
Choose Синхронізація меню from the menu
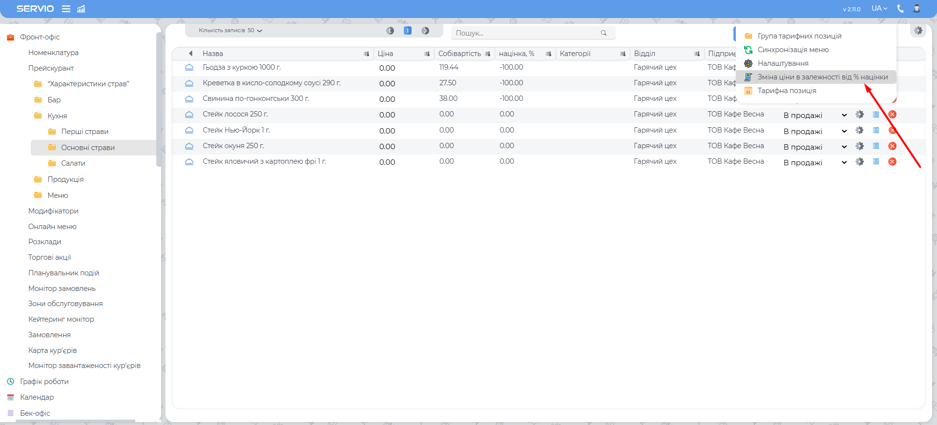pos(793,50)
